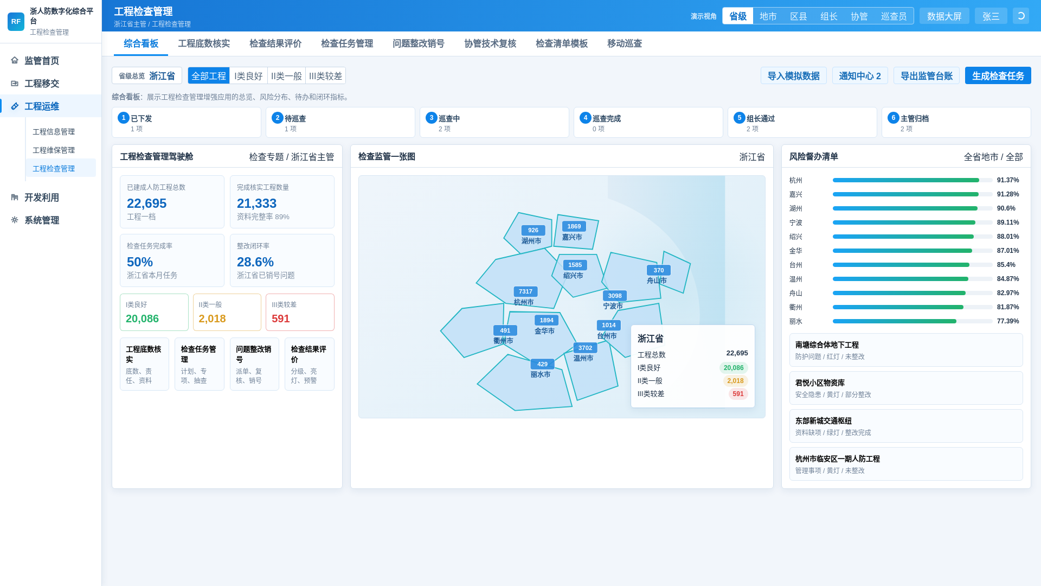Click the 监管首页 home icon
The image size is (1041, 586).
coord(15,60)
